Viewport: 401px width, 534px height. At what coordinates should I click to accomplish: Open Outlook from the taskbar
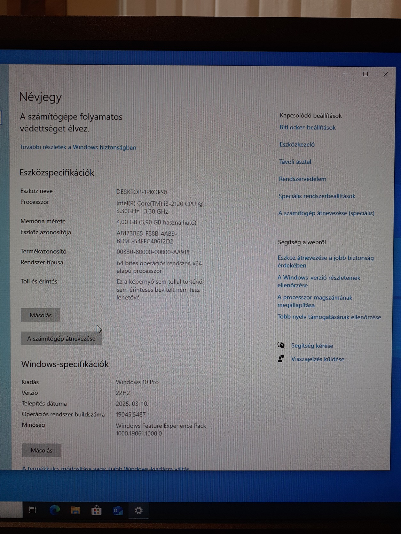(x=118, y=511)
